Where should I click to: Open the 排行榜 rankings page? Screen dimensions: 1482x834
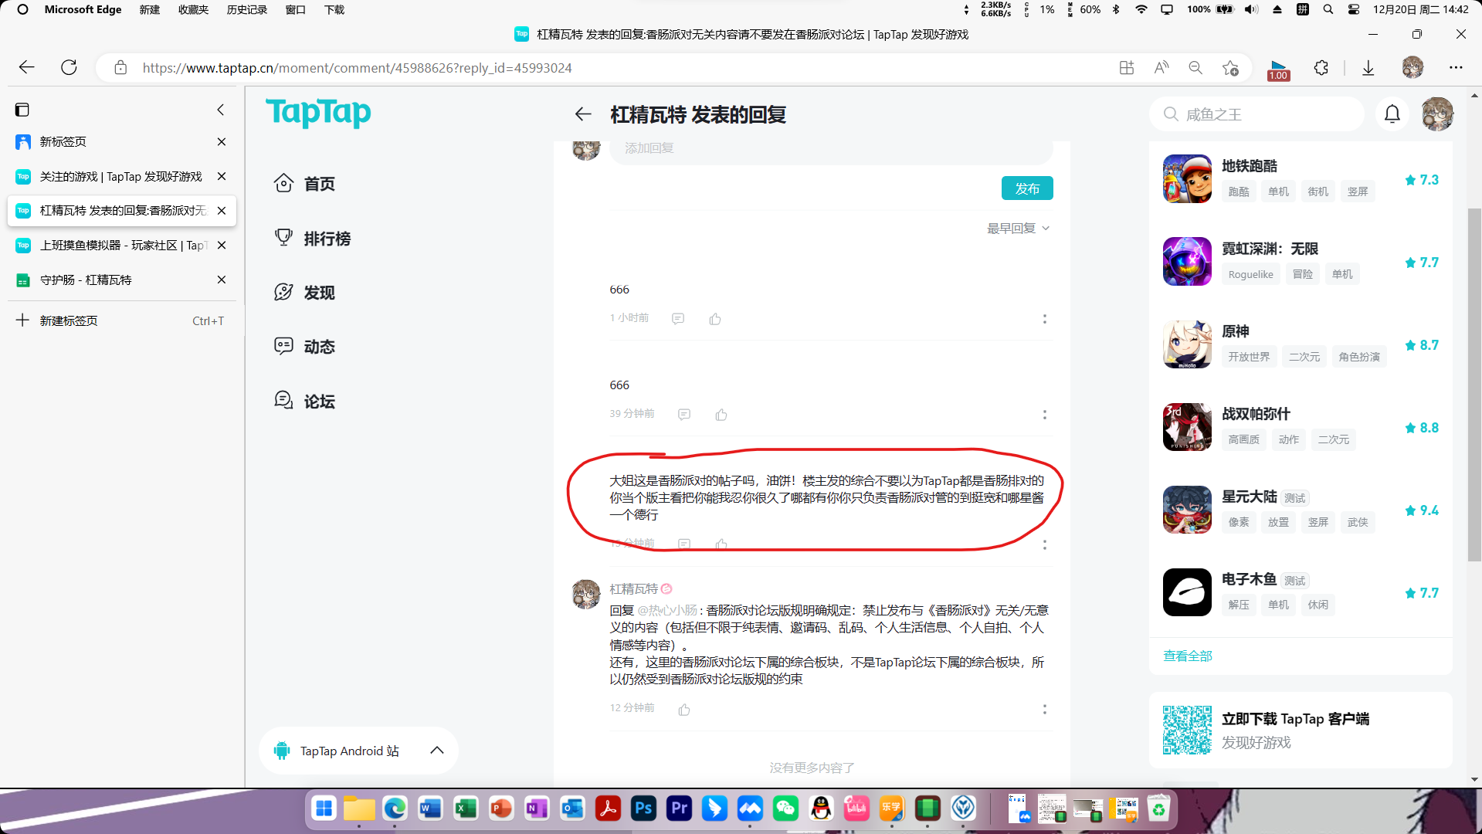click(312, 238)
